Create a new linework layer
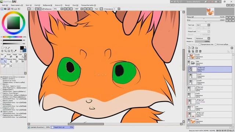The height and width of the screenshot is (132, 235). [193, 48]
